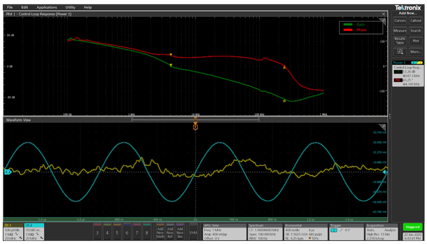Add a Callout annotation
This screenshot has height=244, width=427.
click(416, 21)
